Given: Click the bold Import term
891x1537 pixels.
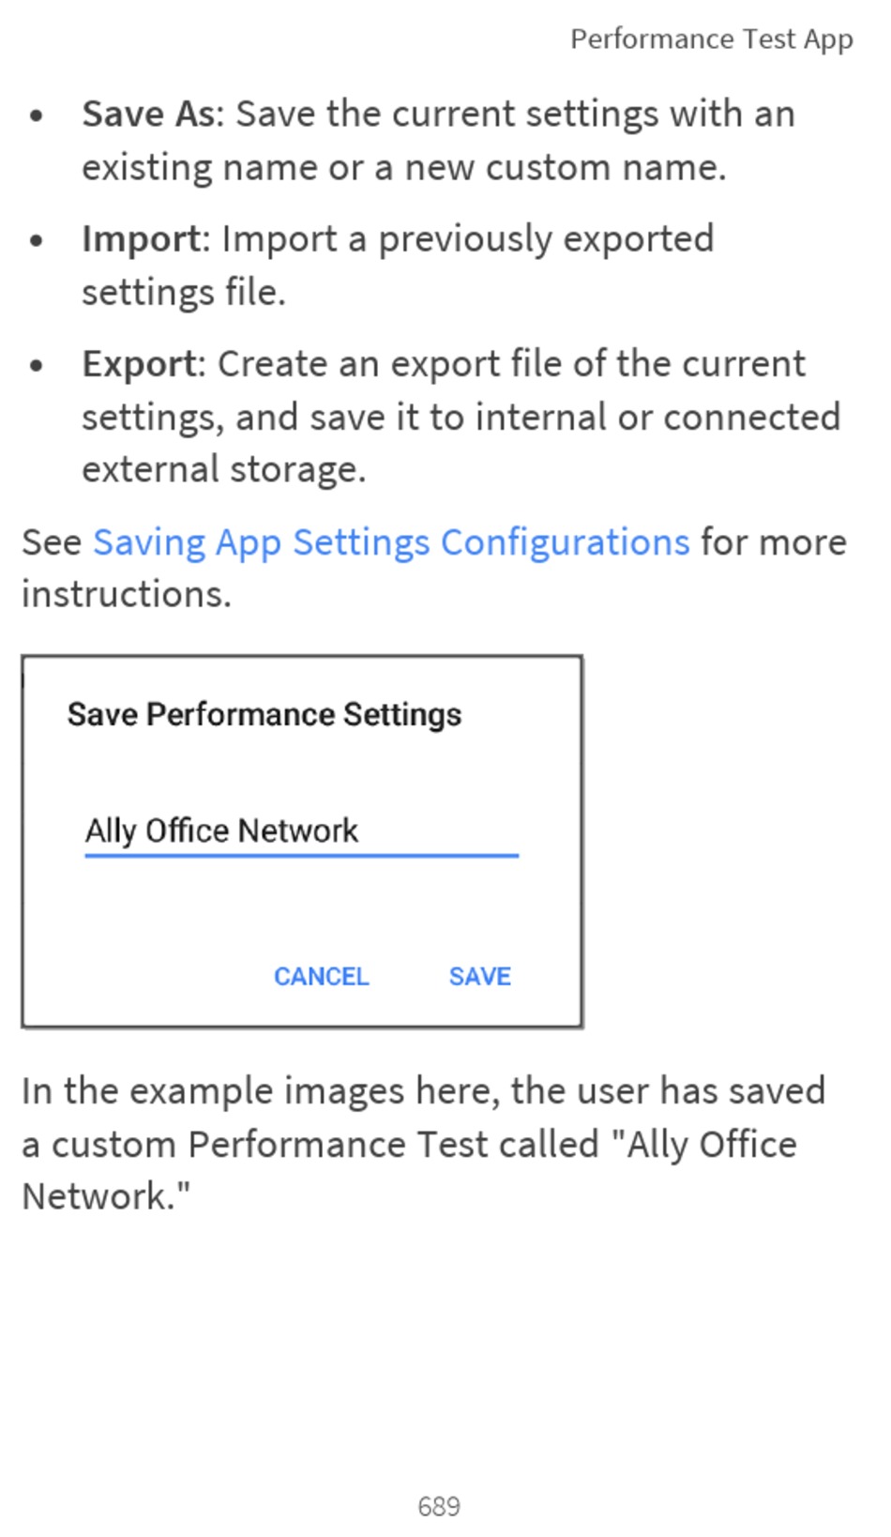Looking at the screenshot, I should 142,239.
